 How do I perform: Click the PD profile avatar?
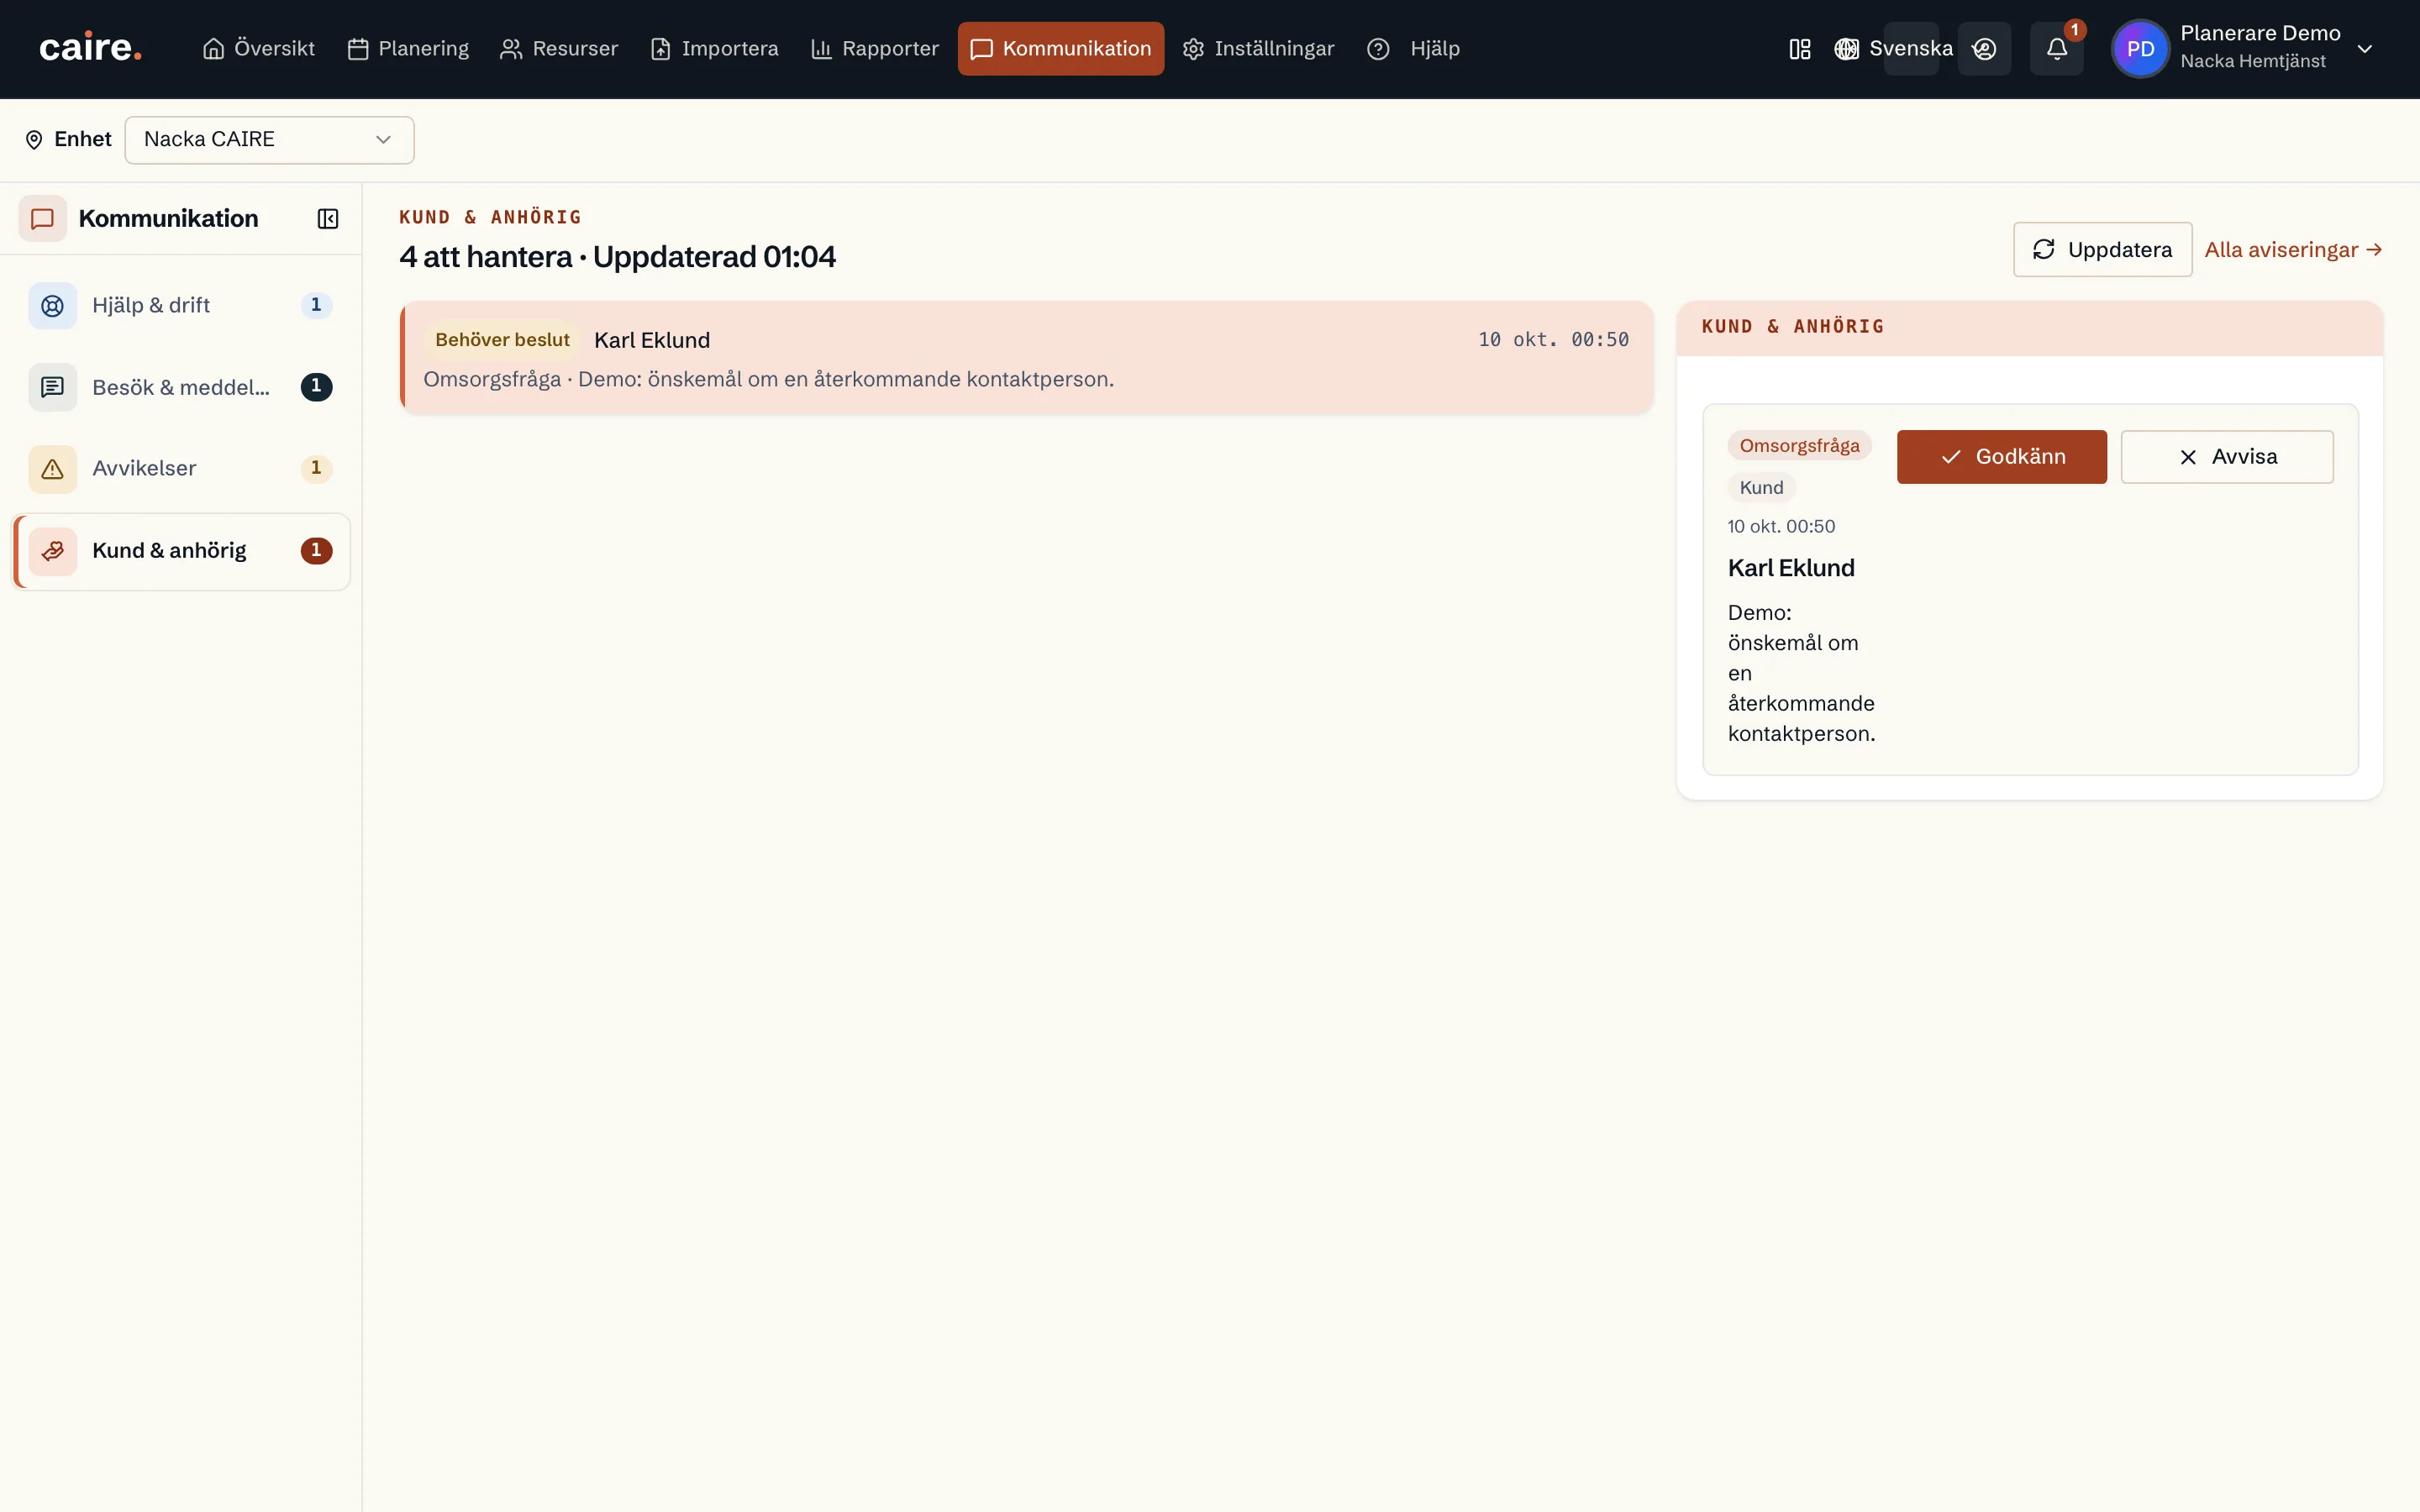2140,49
